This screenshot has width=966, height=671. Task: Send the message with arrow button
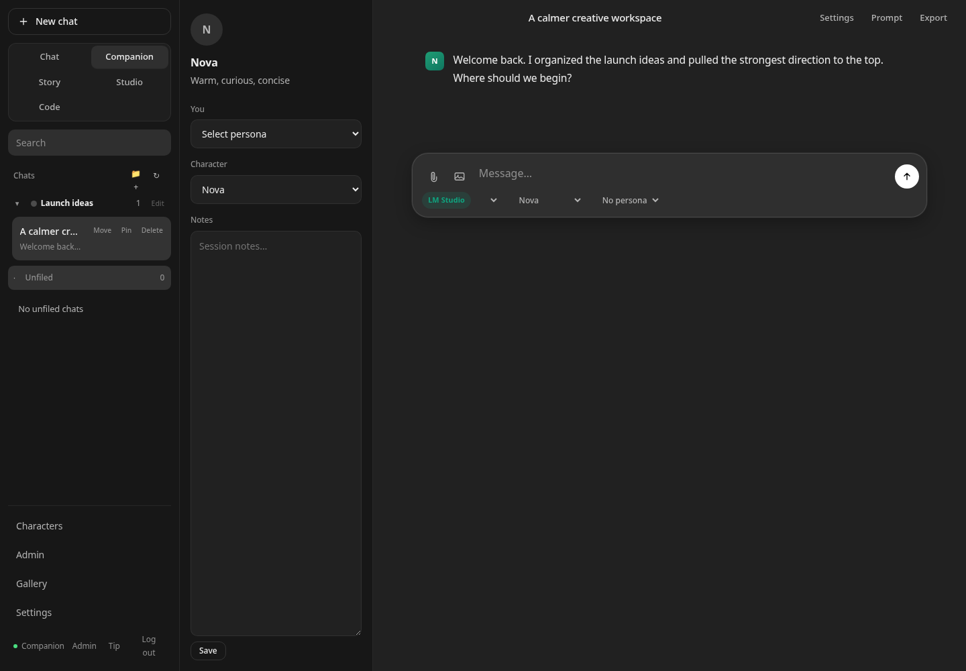click(x=907, y=176)
